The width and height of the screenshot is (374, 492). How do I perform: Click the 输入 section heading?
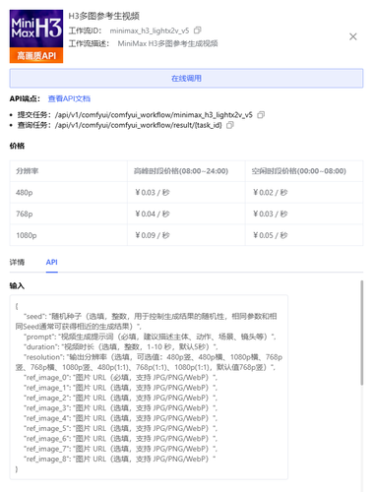17,285
